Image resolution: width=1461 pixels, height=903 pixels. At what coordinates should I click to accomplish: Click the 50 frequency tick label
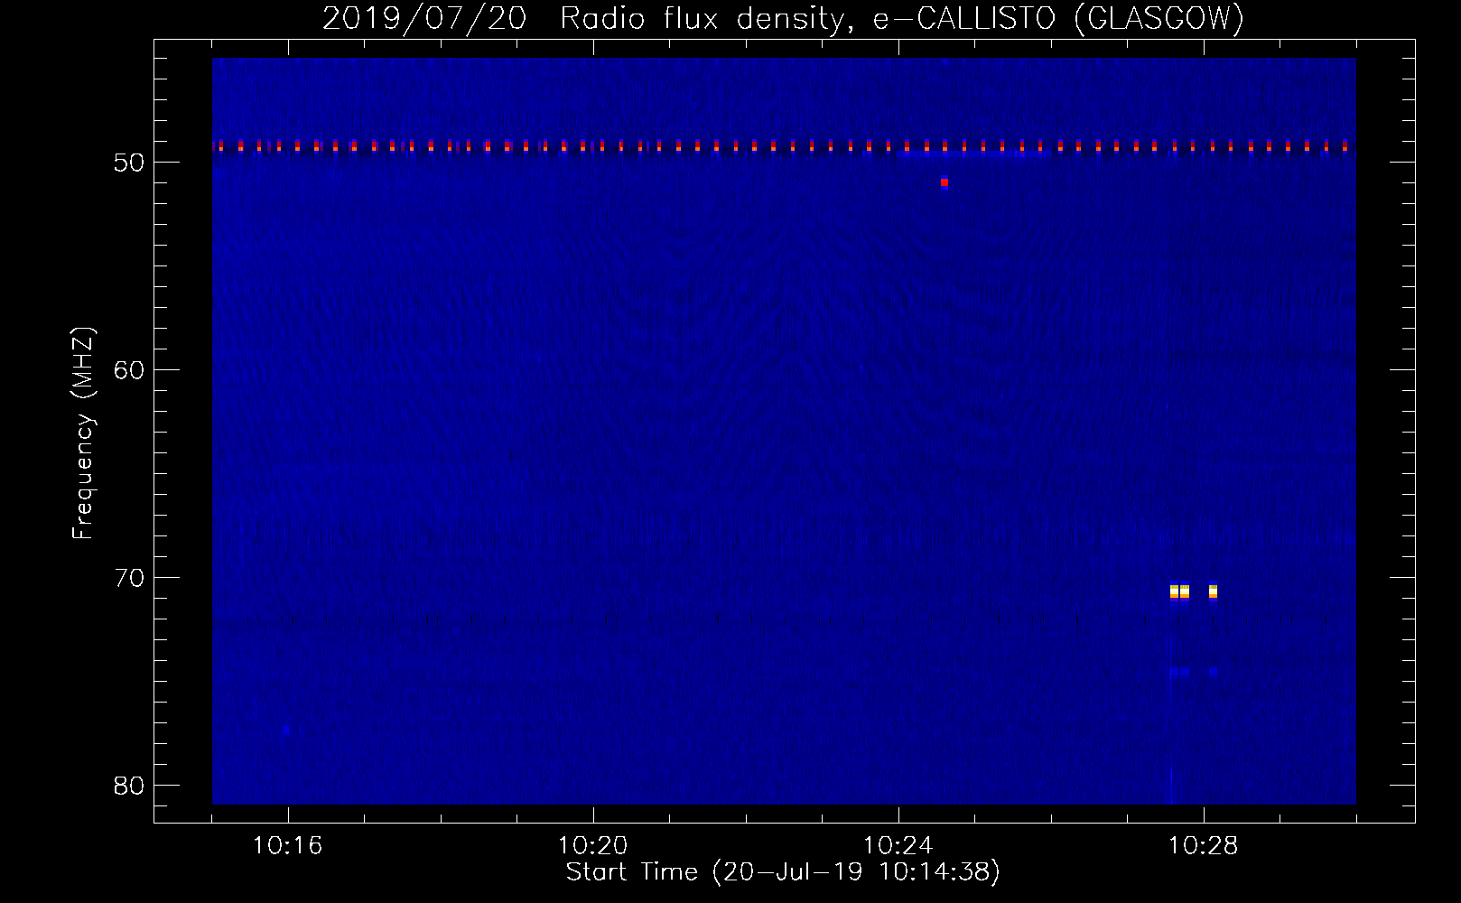pyautogui.click(x=130, y=163)
